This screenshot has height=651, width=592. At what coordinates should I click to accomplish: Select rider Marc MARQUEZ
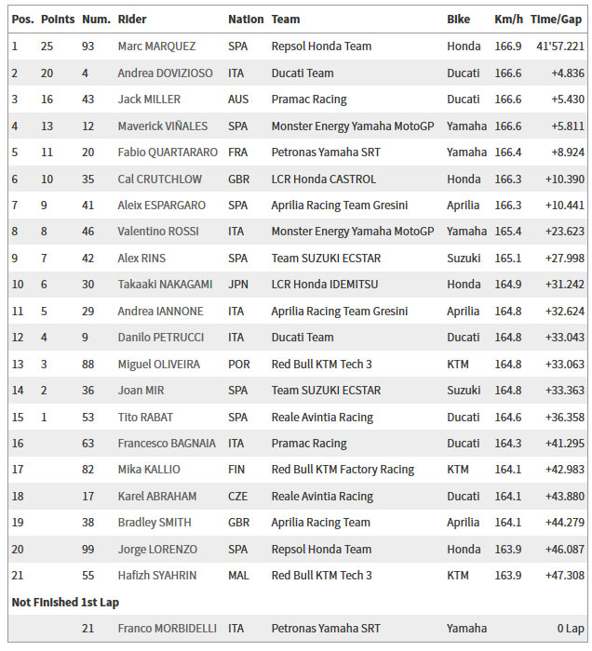(x=156, y=46)
